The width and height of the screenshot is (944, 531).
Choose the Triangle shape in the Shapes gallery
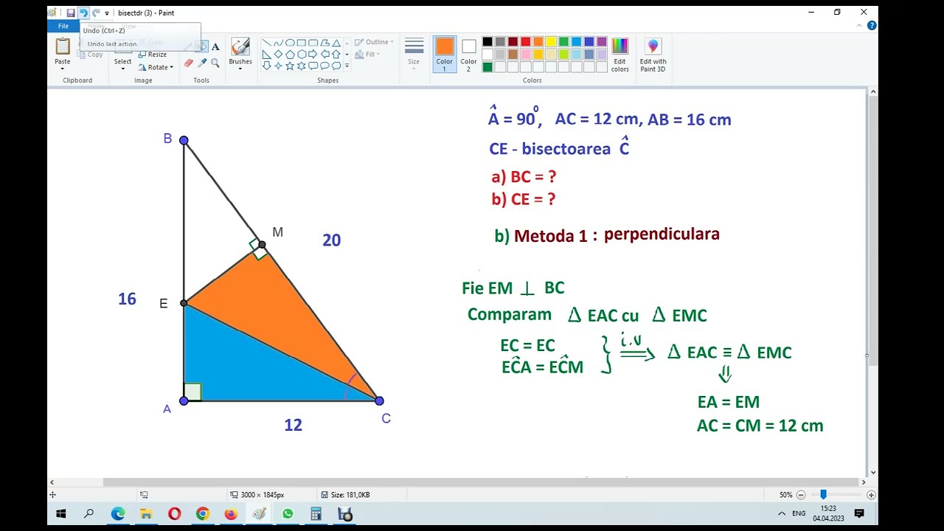[336, 43]
